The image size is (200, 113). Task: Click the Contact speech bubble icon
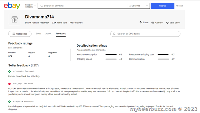pyautogui.click(x=152, y=23)
